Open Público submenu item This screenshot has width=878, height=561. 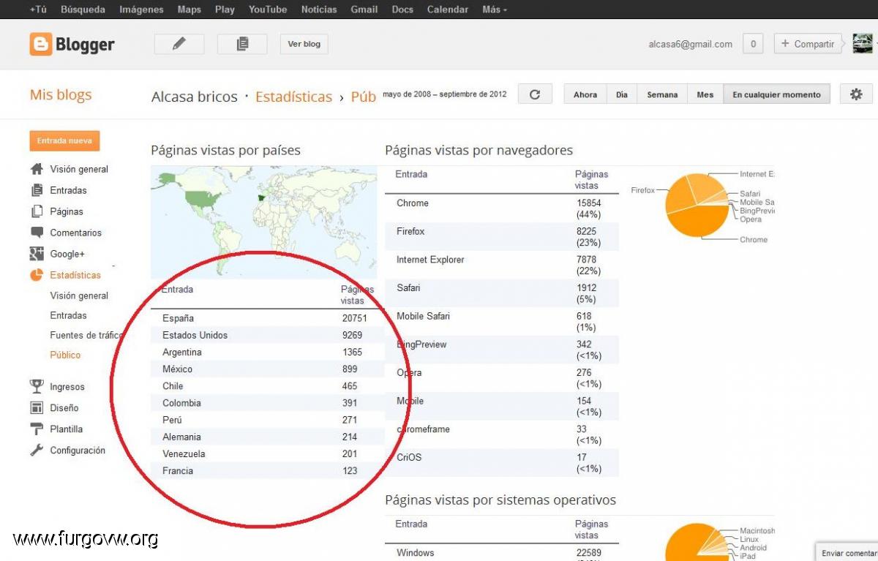[x=65, y=355]
